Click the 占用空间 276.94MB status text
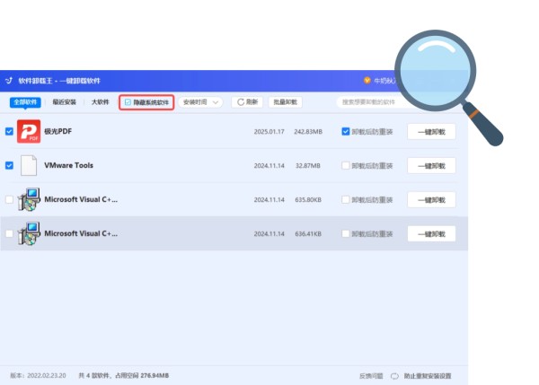 click(142, 375)
